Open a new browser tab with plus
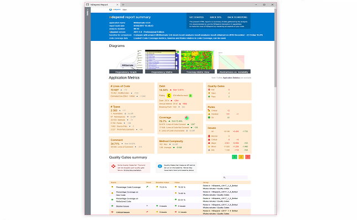The image size is (357, 220). pos(123,4)
